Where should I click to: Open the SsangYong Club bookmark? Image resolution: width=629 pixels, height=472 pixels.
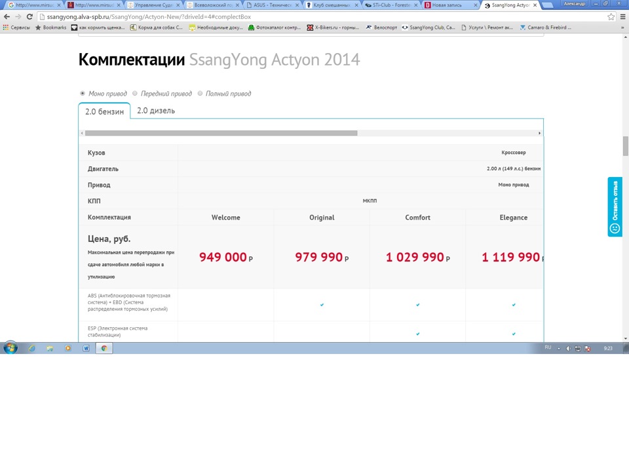(x=429, y=28)
